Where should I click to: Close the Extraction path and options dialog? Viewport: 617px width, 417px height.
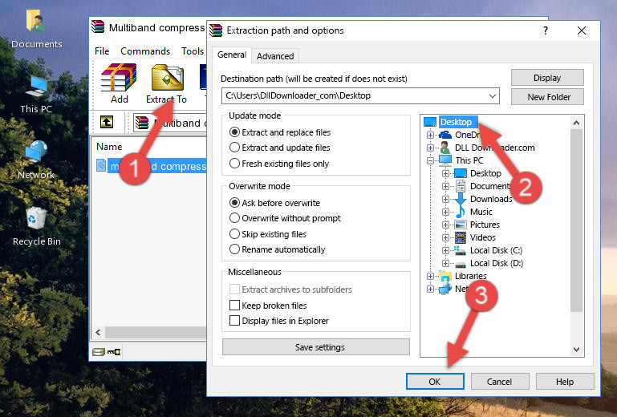582,30
